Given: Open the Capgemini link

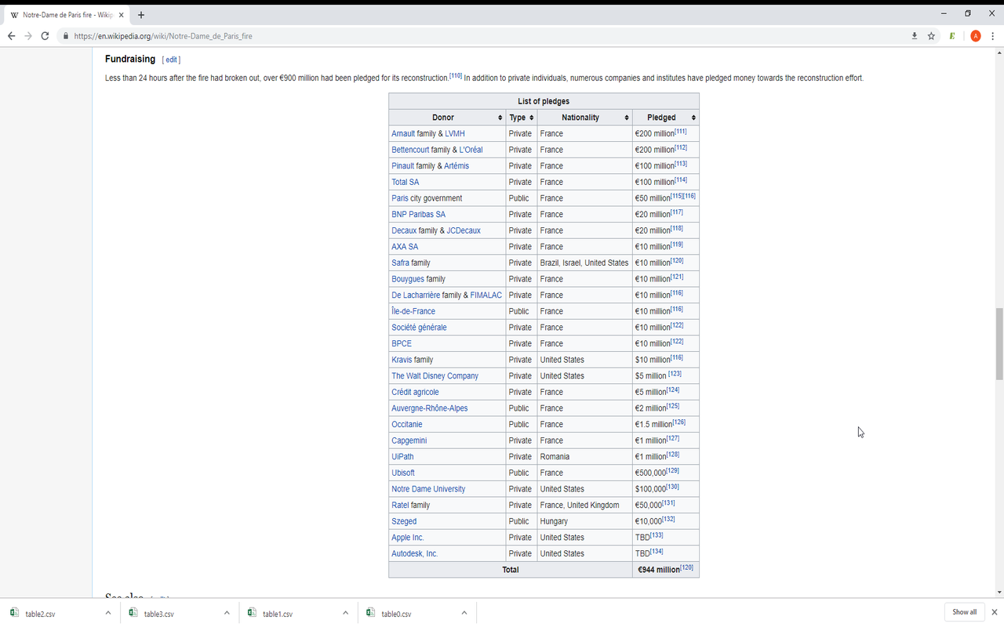Looking at the screenshot, I should (x=409, y=440).
